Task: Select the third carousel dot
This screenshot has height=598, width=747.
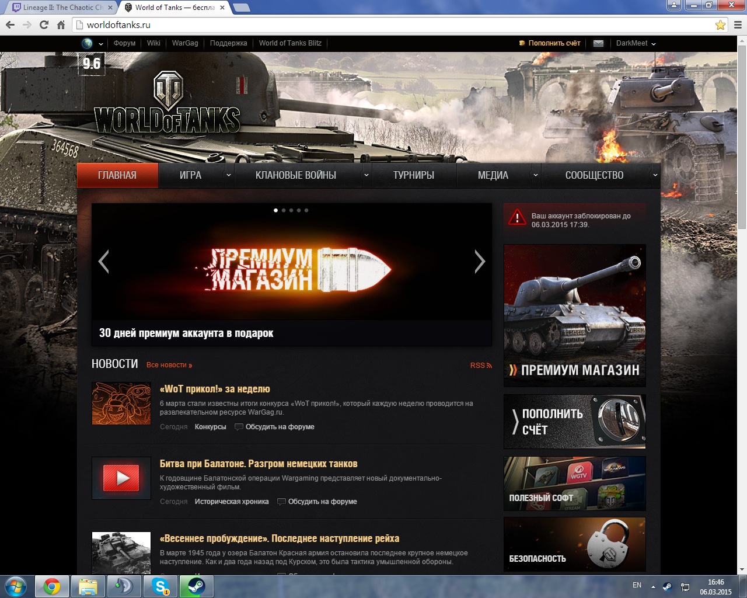Action: 291,210
